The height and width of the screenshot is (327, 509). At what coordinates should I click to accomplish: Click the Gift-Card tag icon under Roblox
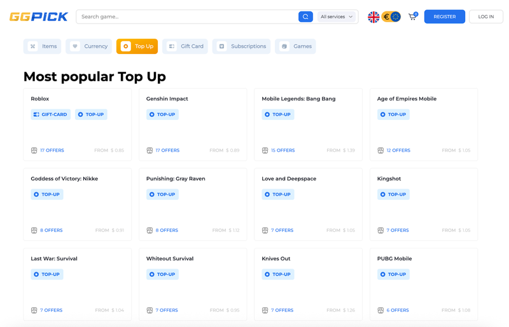[x=36, y=114]
